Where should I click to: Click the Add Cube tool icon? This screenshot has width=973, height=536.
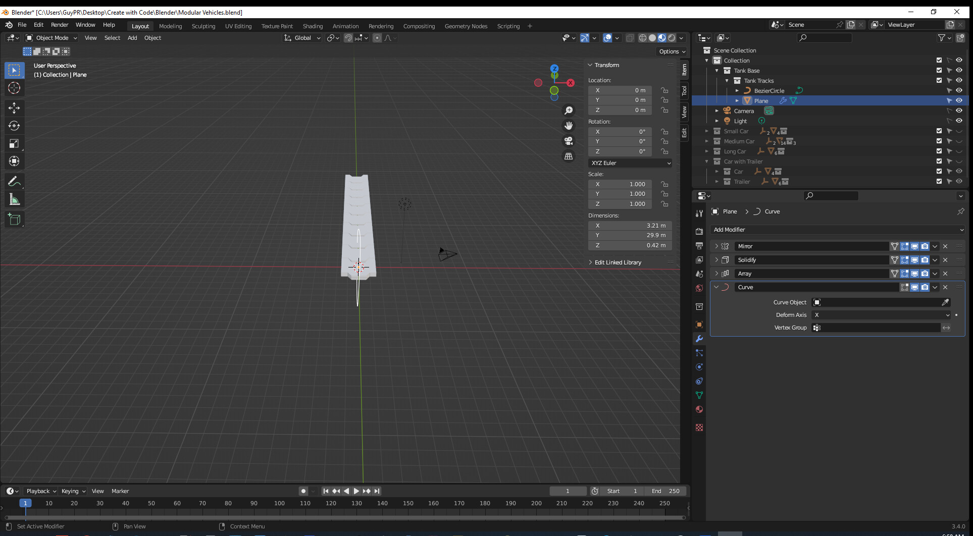point(14,219)
